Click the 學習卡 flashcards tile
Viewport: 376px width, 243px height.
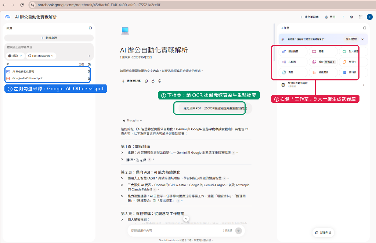(x=354, y=62)
